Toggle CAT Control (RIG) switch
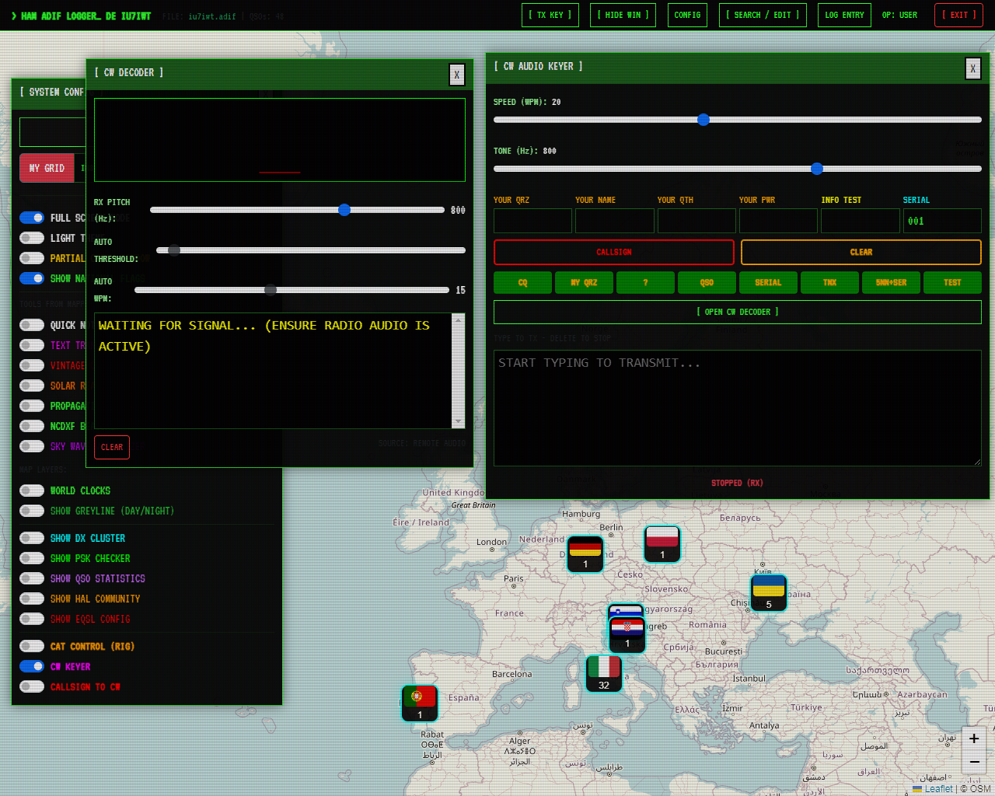 pos(32,646)
